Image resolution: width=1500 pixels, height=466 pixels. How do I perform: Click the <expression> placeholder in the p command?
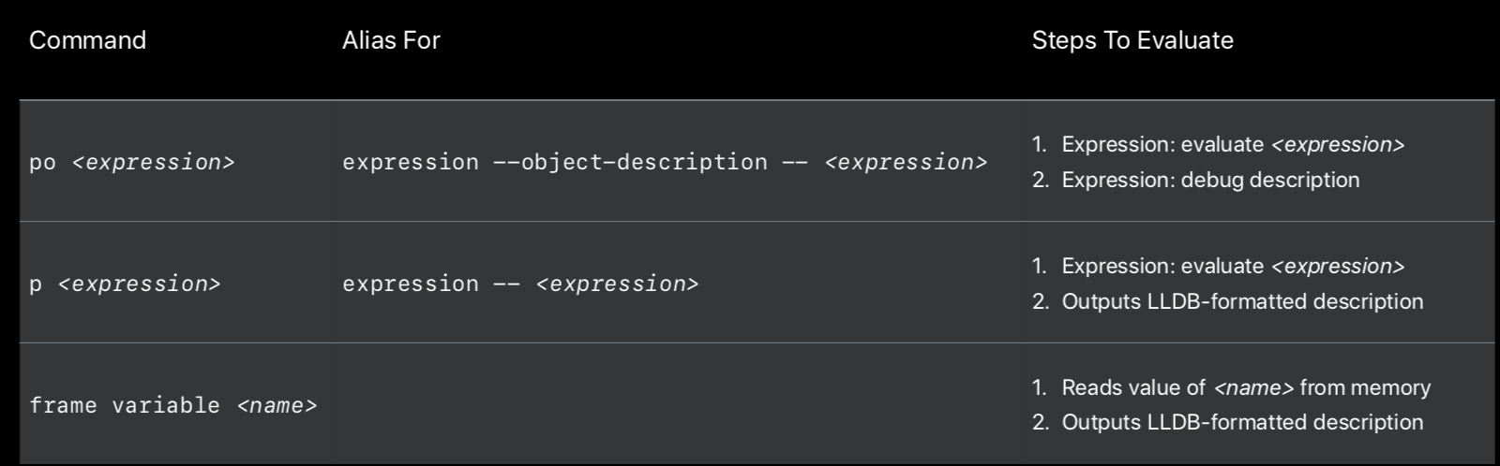pyautogui.click(x=140, y=284)
